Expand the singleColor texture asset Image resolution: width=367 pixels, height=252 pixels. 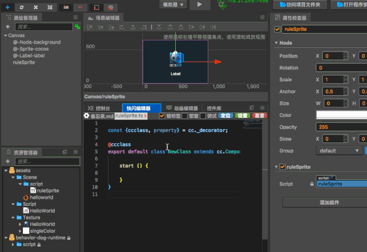[x=20, y=231]
